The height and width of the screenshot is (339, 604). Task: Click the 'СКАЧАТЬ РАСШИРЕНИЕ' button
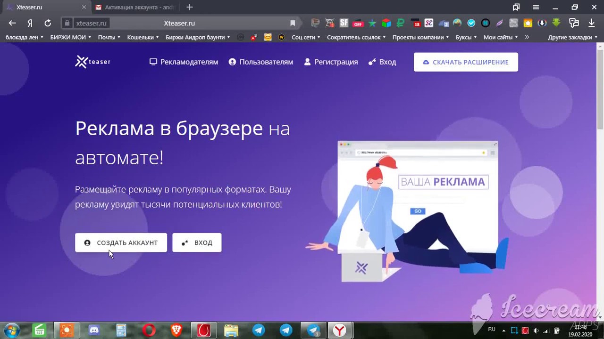[466, 62]
